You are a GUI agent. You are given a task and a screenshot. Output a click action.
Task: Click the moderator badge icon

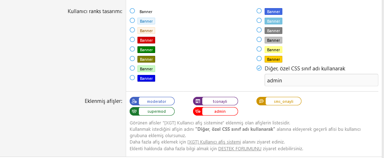134,101
